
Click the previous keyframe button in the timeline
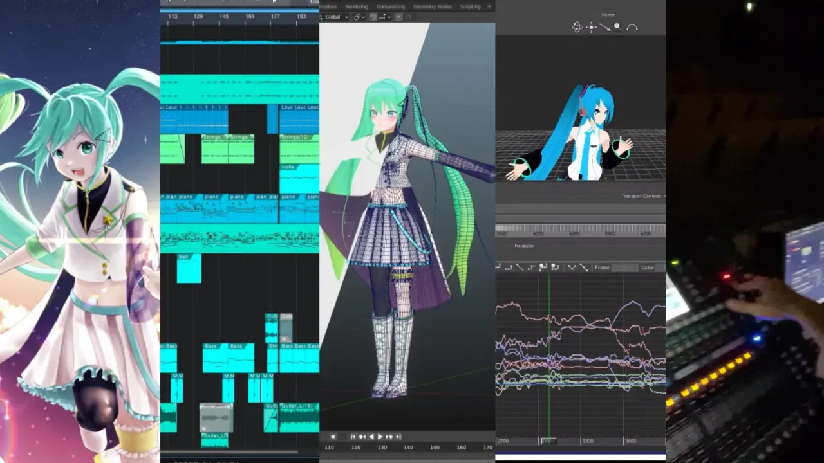[x=362, y=437]
